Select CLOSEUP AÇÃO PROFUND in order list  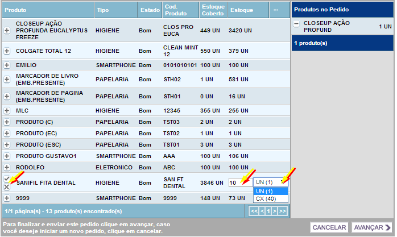pyautogui.click(x=326, y=26)
